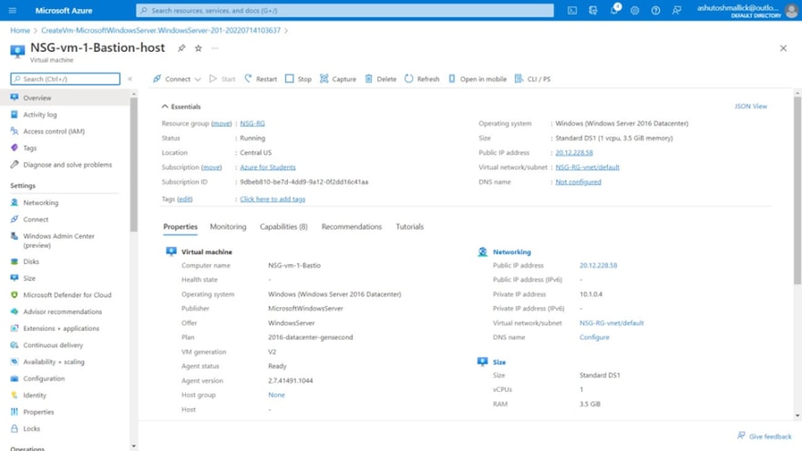Viewport: 802px width, 451px height.
Task: Open Azure for Students subscription link
Action: 268,168
